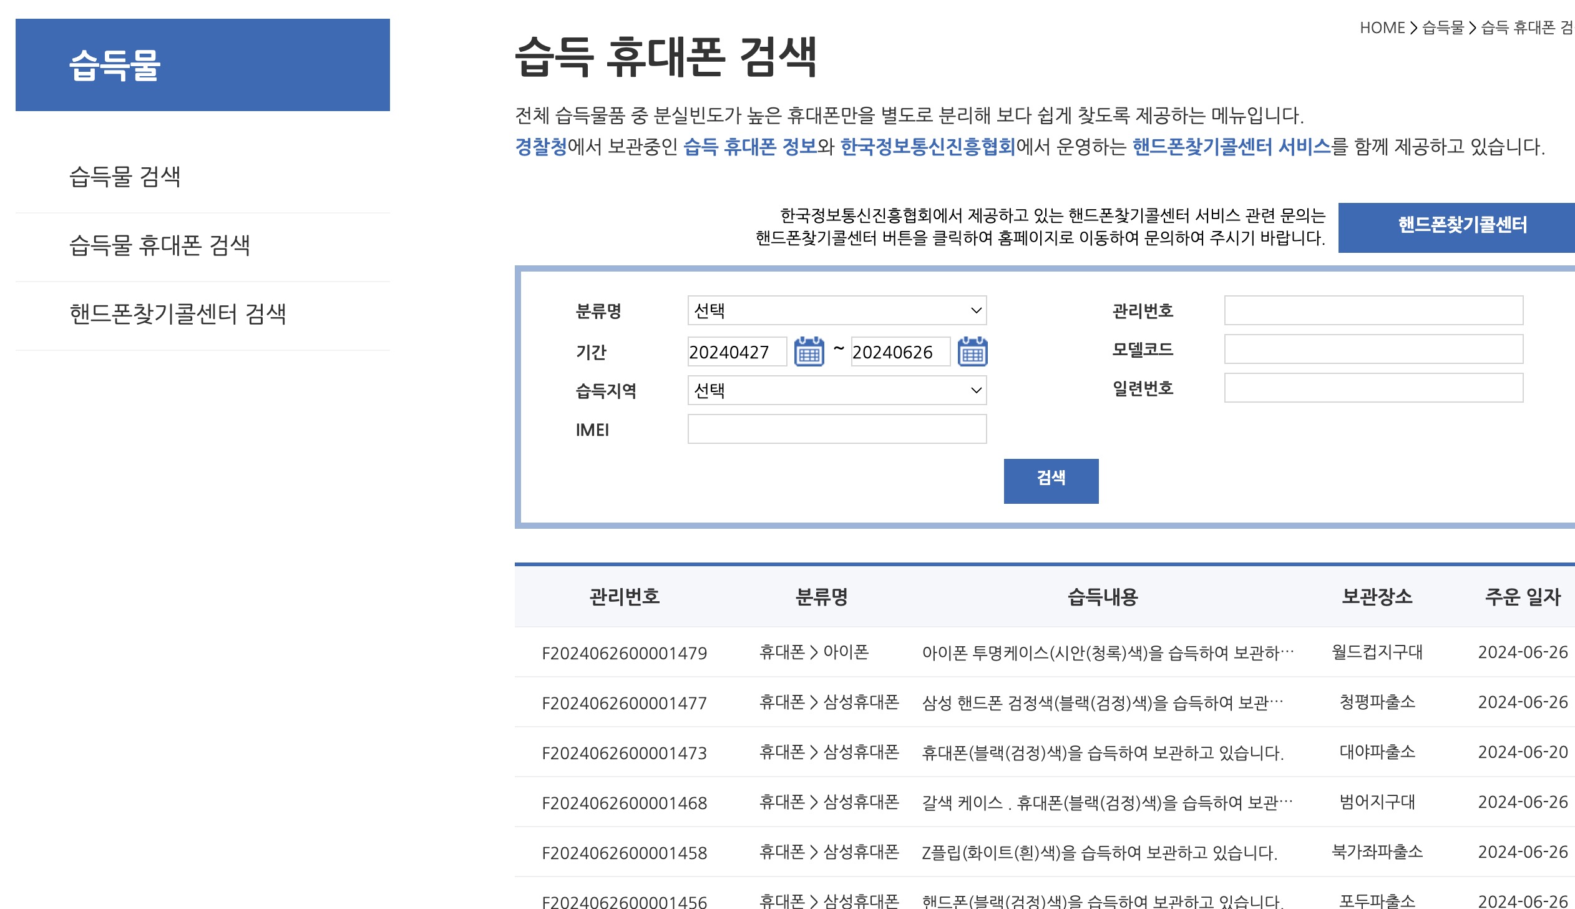This screenshot has height=909, width=1575.
Task: Click the IMEI input box
Action: [x=836, y=430]
